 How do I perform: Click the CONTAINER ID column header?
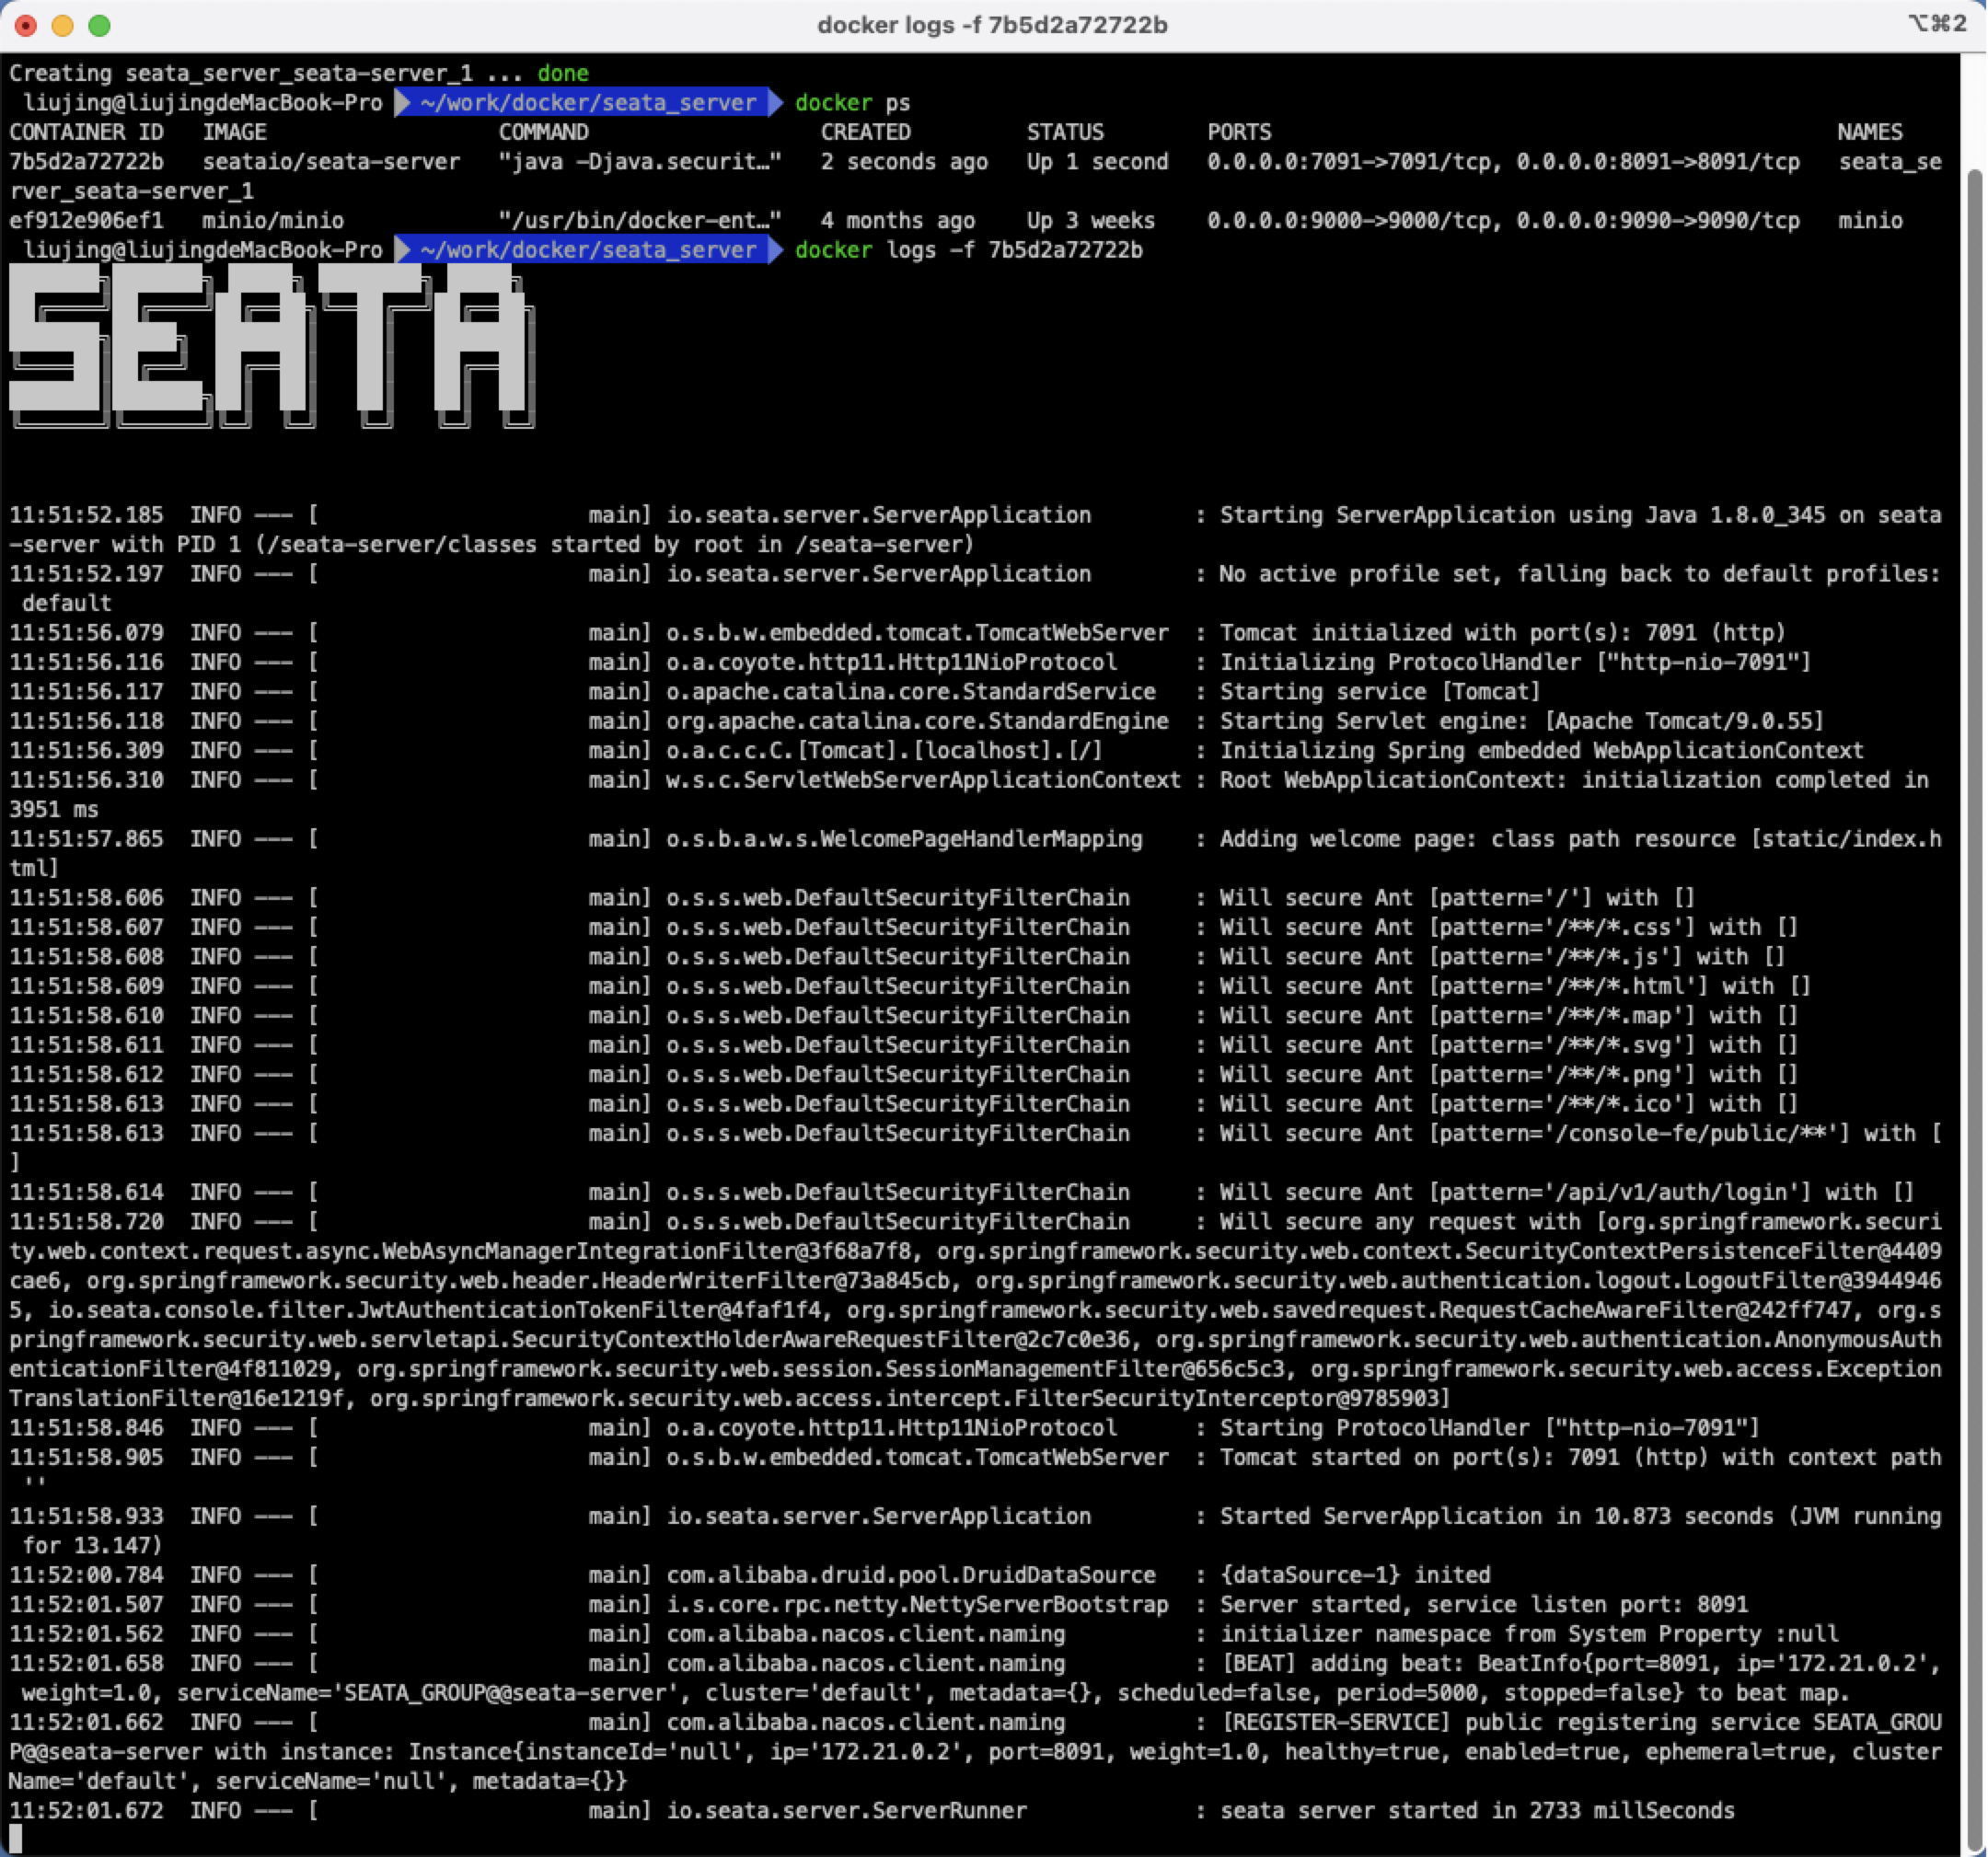point(86,132)
